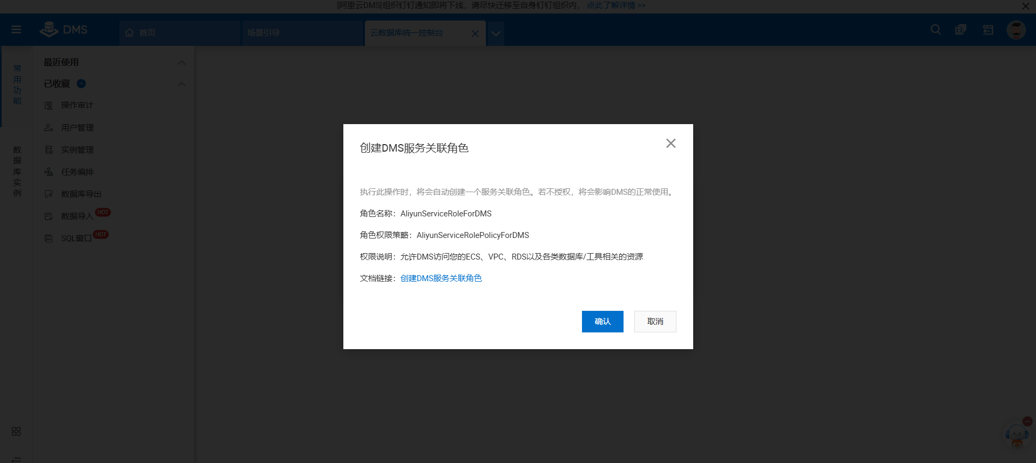The height and width of the screenshot is (463, 1036).
Task: Click the DMS logo
Action: pyautogui.click(x=64, y=30)
